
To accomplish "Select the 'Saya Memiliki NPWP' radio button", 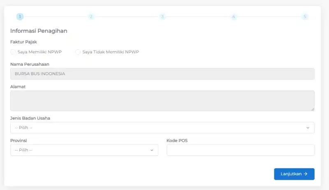I will 13,52.
